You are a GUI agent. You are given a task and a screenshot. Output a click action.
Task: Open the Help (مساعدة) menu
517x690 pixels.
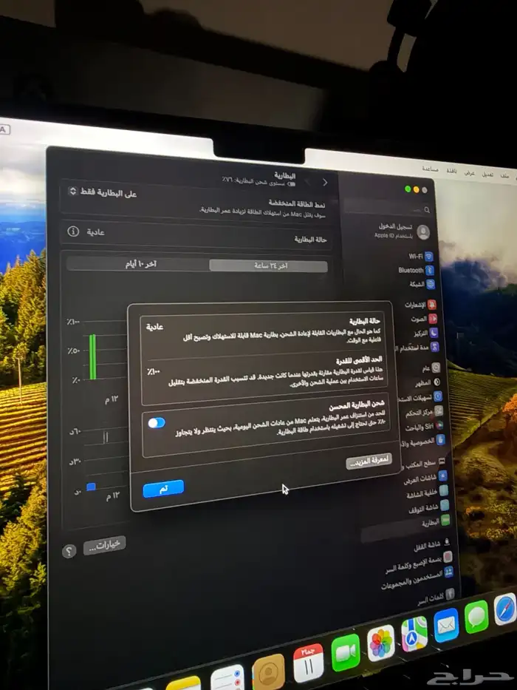point(430,169)
